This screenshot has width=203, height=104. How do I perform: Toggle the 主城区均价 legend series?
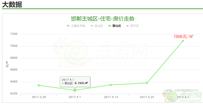(76, 26)
